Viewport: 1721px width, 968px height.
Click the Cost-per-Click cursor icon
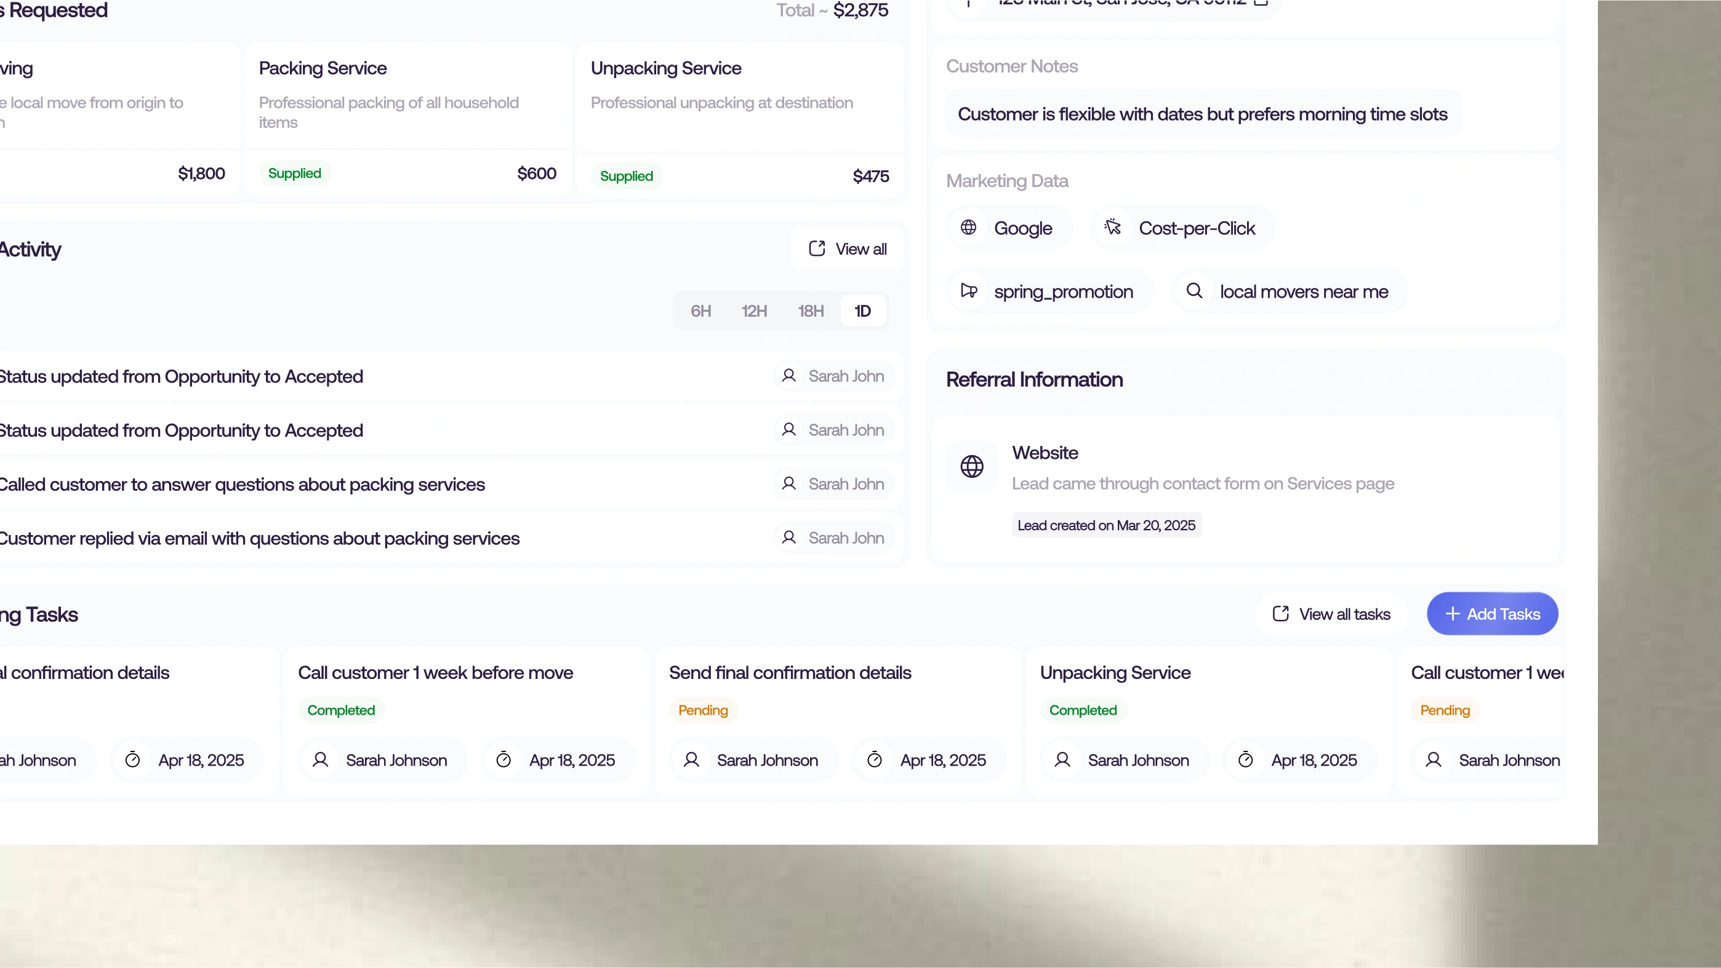pos(1112,228)
